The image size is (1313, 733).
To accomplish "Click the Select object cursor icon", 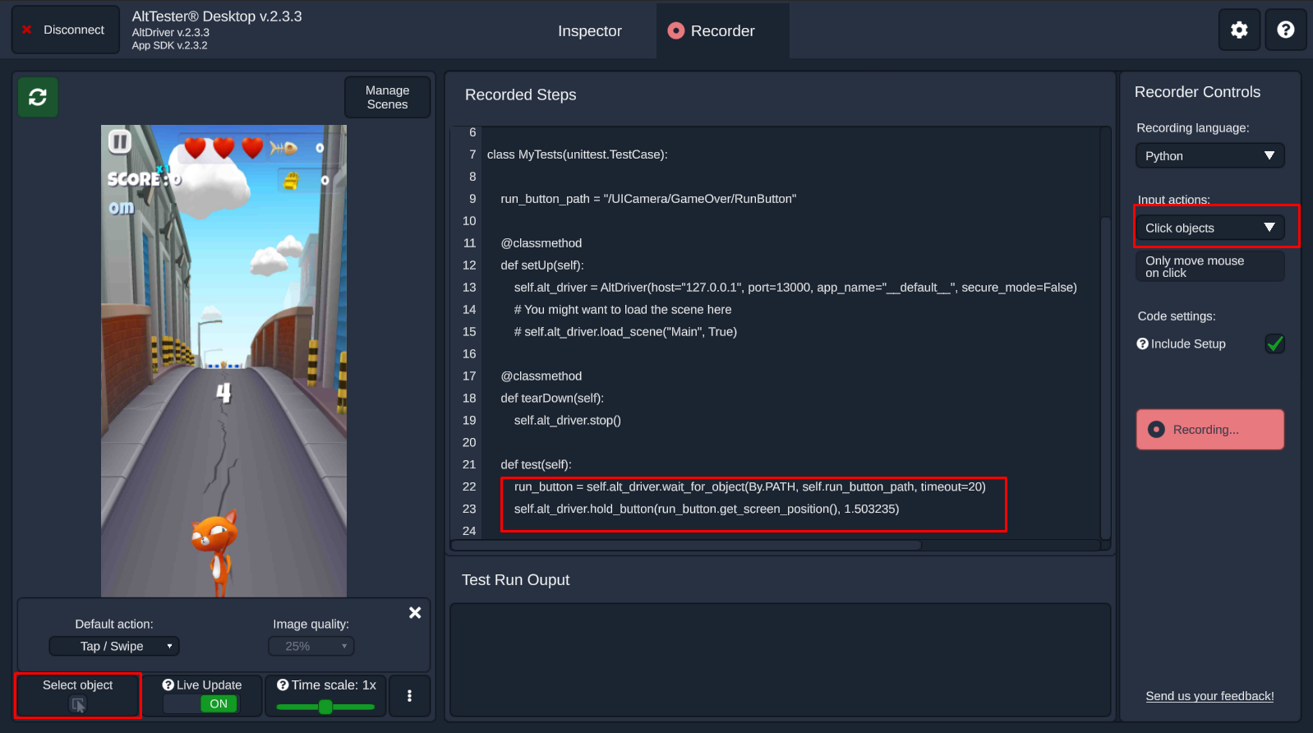I will click(x=78, y=704).
